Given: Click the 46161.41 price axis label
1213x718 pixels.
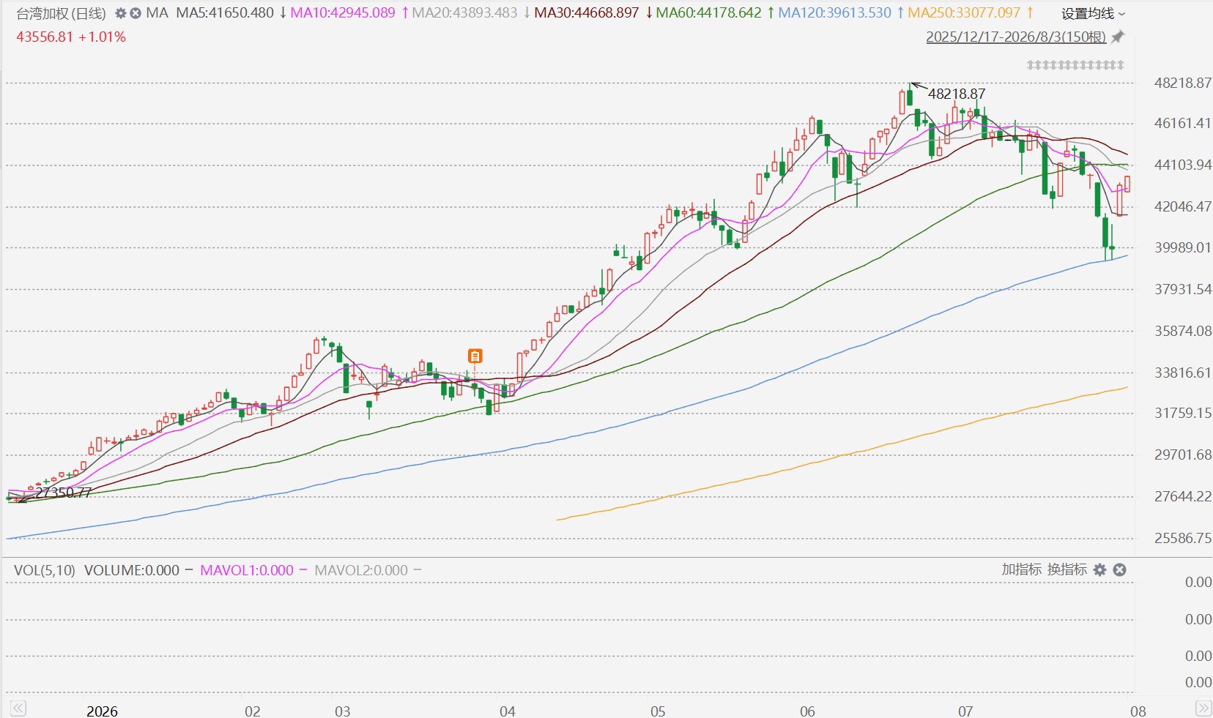Looking at the screenshot, I should coord(1183,123).
